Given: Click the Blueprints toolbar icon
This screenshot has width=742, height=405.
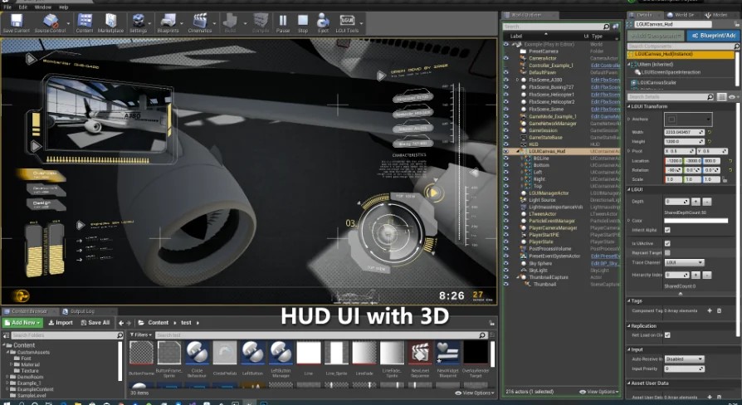Looking at the screenshot, I should tap(168, 22).
